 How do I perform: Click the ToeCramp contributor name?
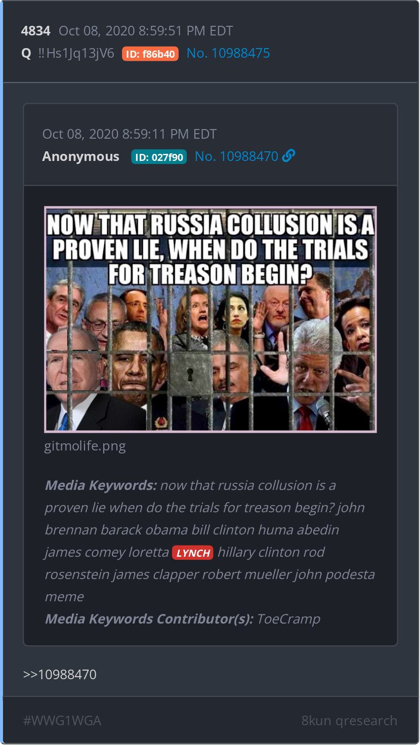(x=288, y=619)
